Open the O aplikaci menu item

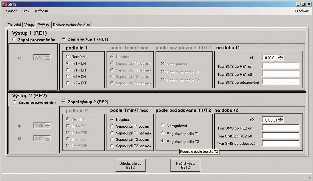pos(302,11)
